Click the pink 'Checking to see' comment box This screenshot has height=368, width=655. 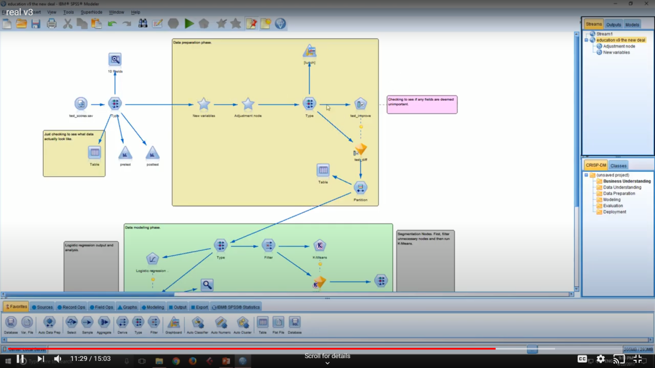(x=422, y=105)
